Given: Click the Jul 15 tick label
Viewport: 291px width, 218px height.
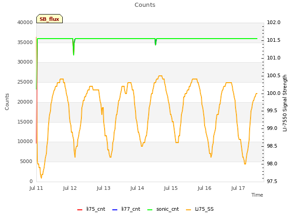Looking at the screenshot, I should 171,188.
